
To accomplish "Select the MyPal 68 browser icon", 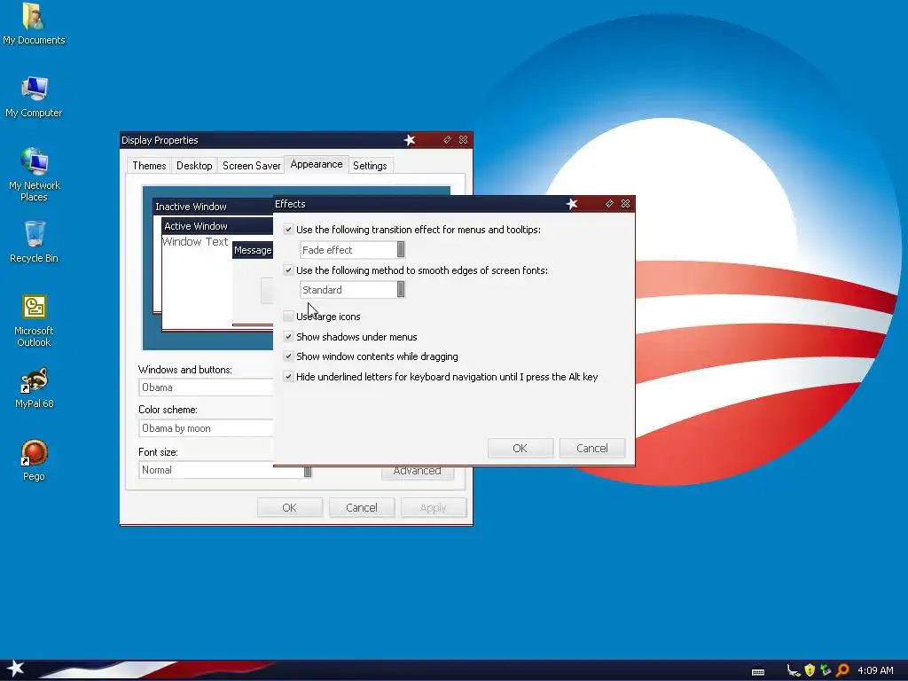I will point(34,387).
